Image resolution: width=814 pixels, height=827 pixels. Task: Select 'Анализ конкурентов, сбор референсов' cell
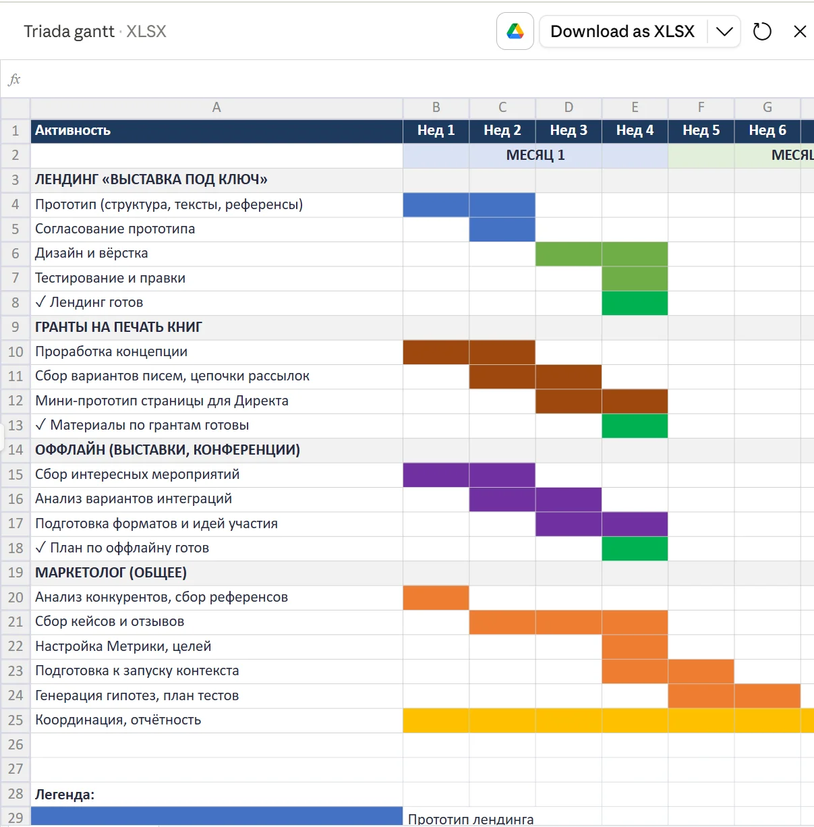216,598
